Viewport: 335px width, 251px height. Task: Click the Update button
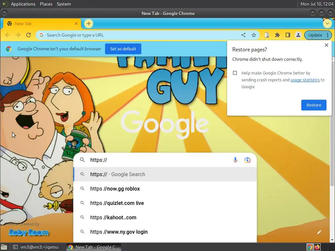[x=315, y=35]
